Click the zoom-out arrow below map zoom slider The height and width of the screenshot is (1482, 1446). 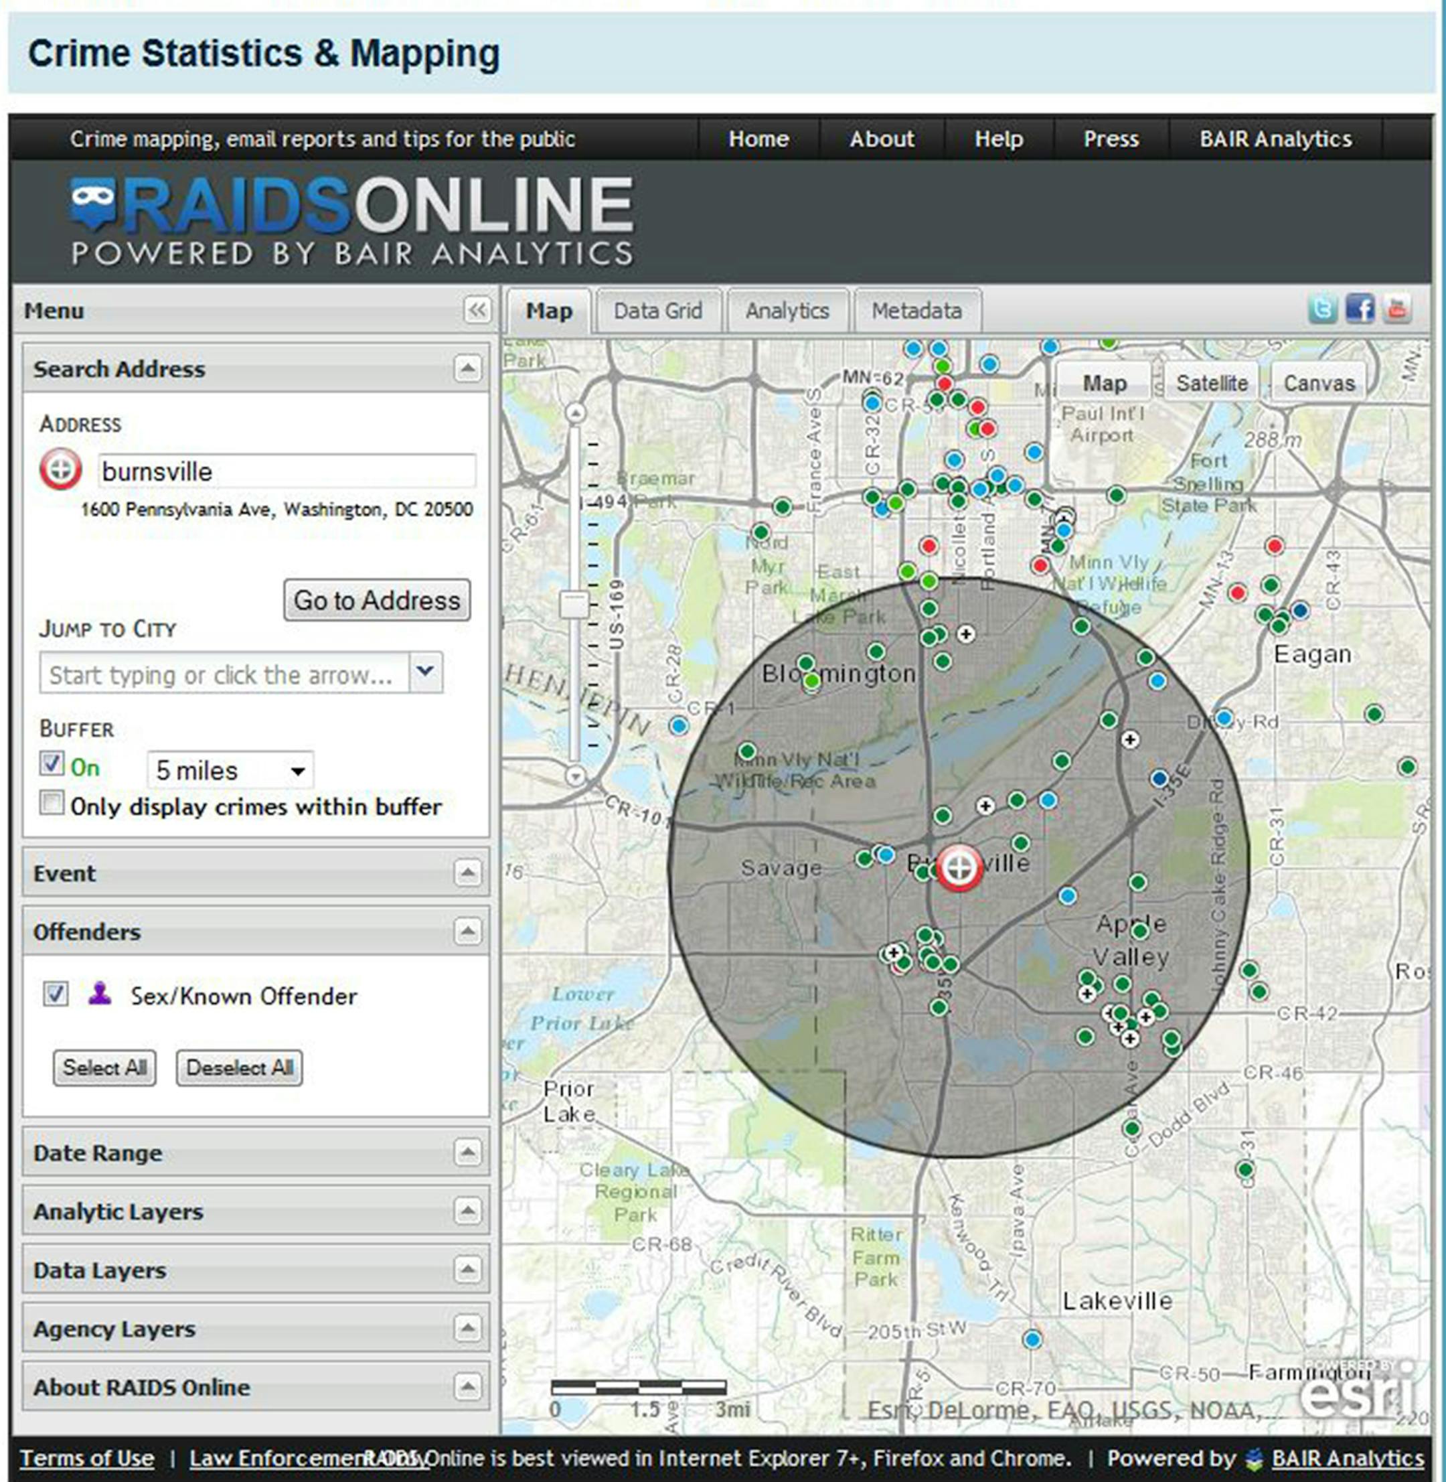[576, 776]
